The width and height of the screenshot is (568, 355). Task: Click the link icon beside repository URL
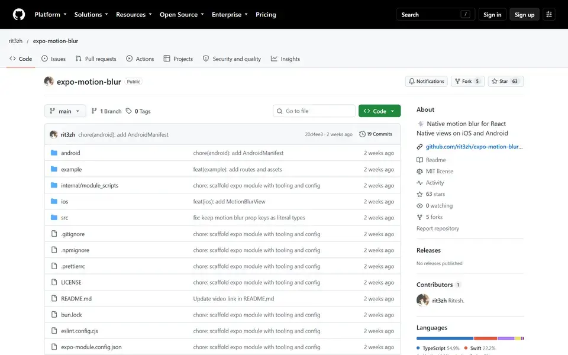419,147
